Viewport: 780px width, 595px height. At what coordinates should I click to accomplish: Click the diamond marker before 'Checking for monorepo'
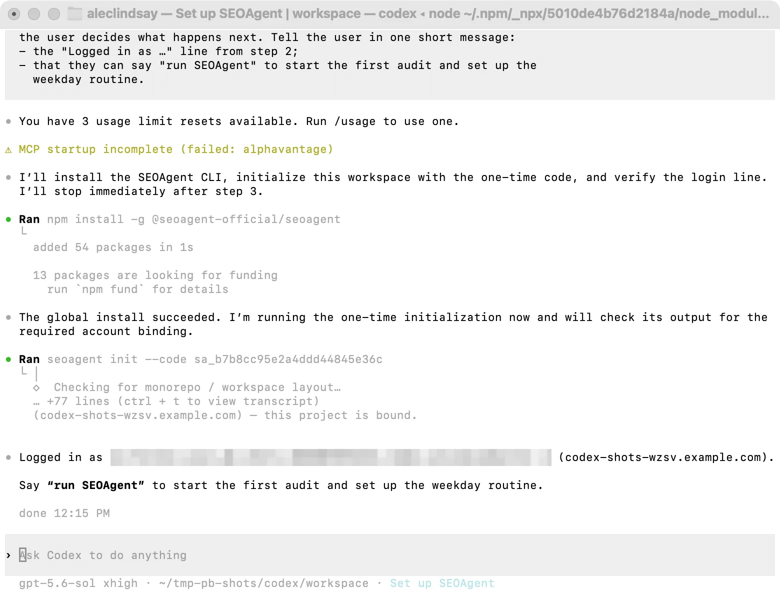36,387
